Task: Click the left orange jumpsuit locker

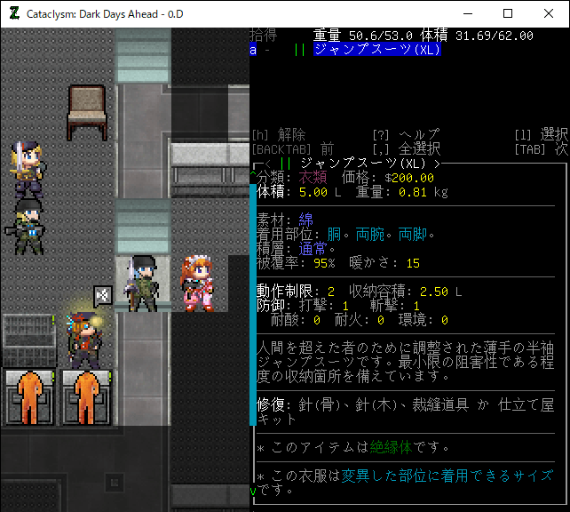Action: click(x=29, y=397)
